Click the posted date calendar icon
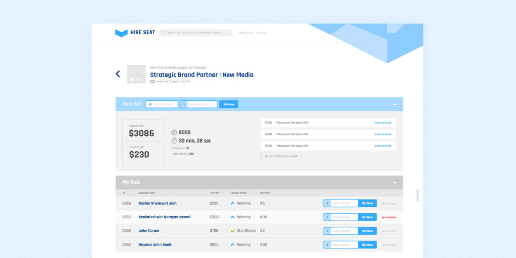The height and width of the screenshot is (258, 516). pyautogui.click(x=152, y=81)
